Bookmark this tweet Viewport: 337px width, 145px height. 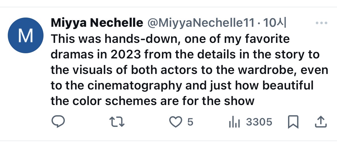[x=293, y=122]
